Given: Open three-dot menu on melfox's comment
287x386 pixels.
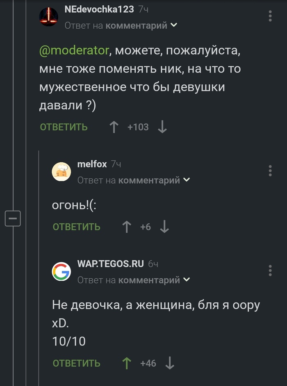Looking at the screenshot, I should pyautogui.click(x=270, y=171).
